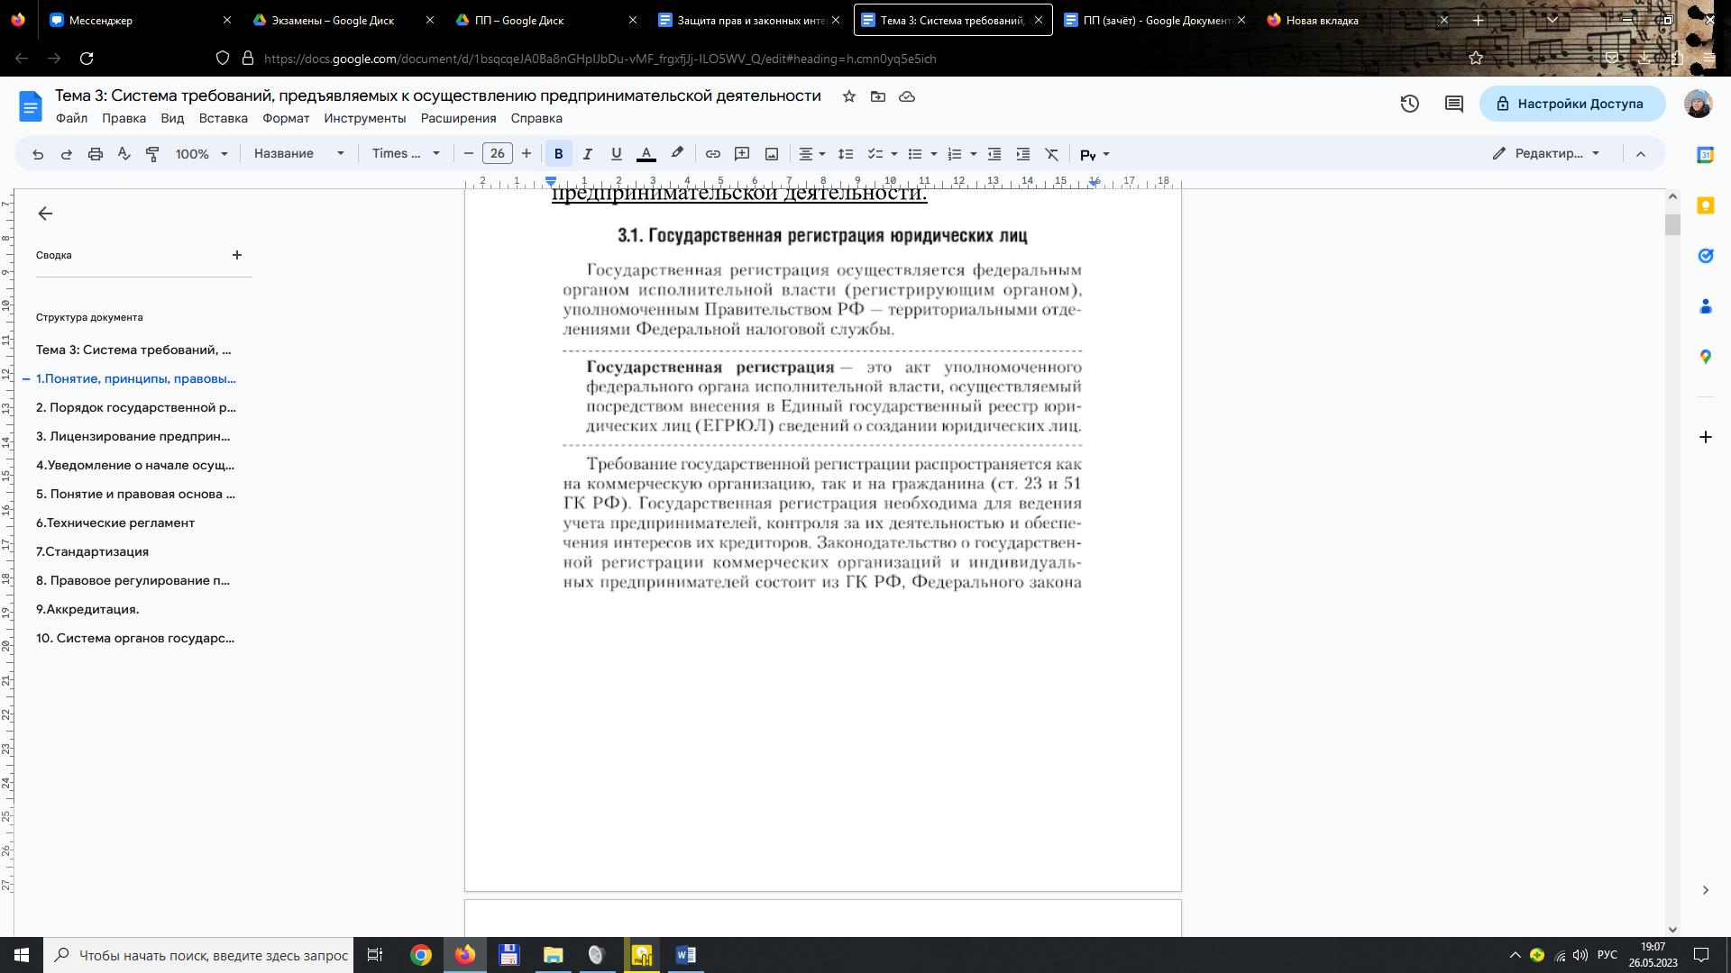
Task: Select the font size field showing 26
Action: (x=498, y=154)
